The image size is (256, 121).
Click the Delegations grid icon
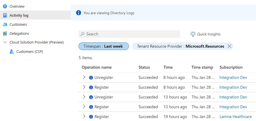[5, 33]
